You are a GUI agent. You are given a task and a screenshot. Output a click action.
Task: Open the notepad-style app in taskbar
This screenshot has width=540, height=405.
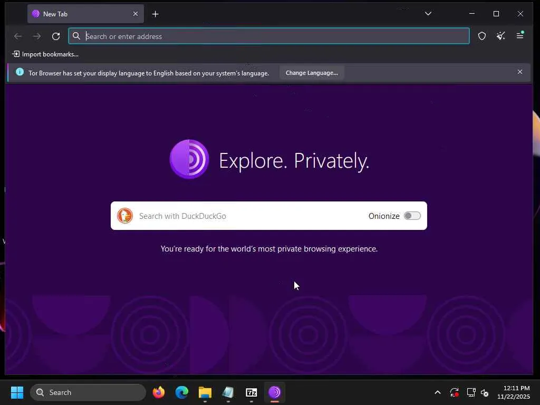(228, 392)
